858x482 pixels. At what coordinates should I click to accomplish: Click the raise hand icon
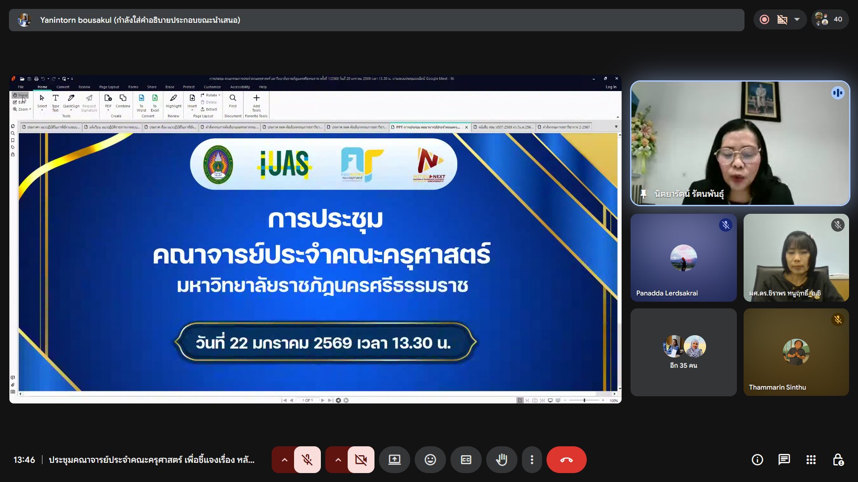click(x=501, y=460)
